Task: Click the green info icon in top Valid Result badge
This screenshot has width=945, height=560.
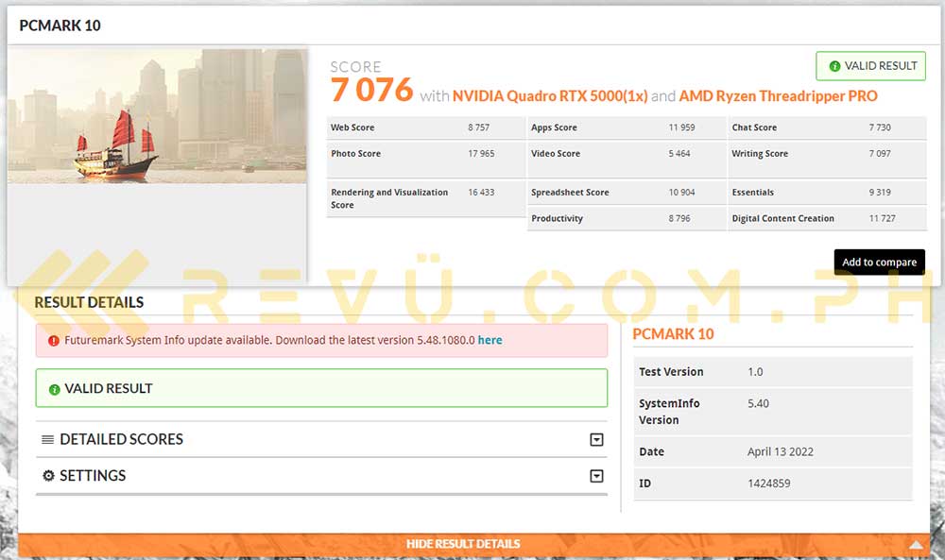Action: 834,66
